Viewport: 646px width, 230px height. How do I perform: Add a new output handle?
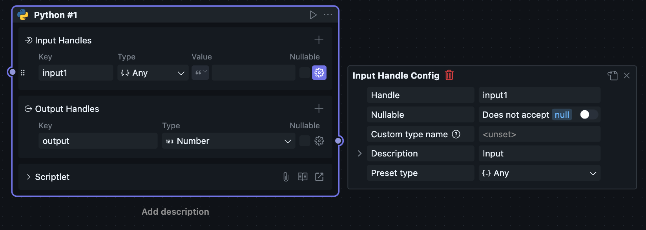319,108
